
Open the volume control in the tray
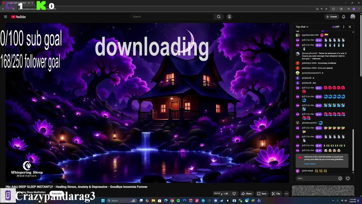click(346, 201)
